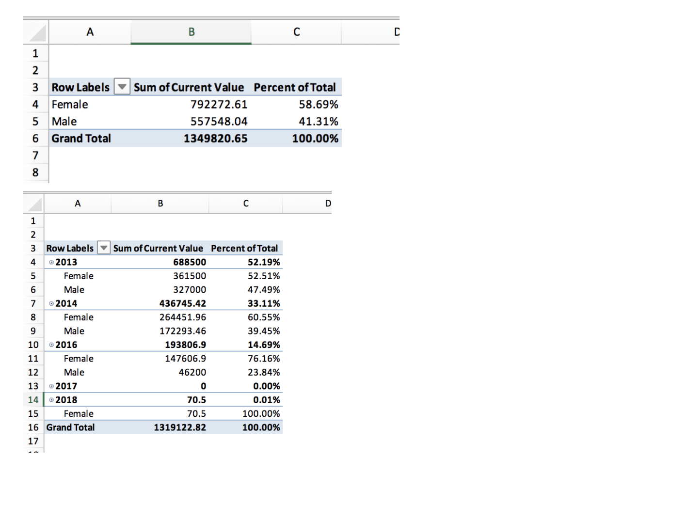This screenshot has height=505, width=673.
Task: Open Row Labels filter dropdown in upper table
Action: [x=122, y=87]
